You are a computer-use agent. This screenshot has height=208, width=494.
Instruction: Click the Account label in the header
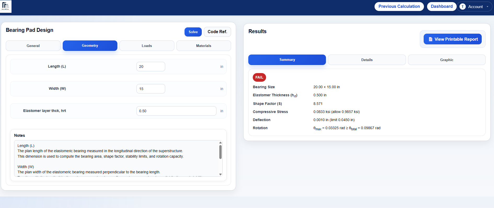[x=475, y=7]
